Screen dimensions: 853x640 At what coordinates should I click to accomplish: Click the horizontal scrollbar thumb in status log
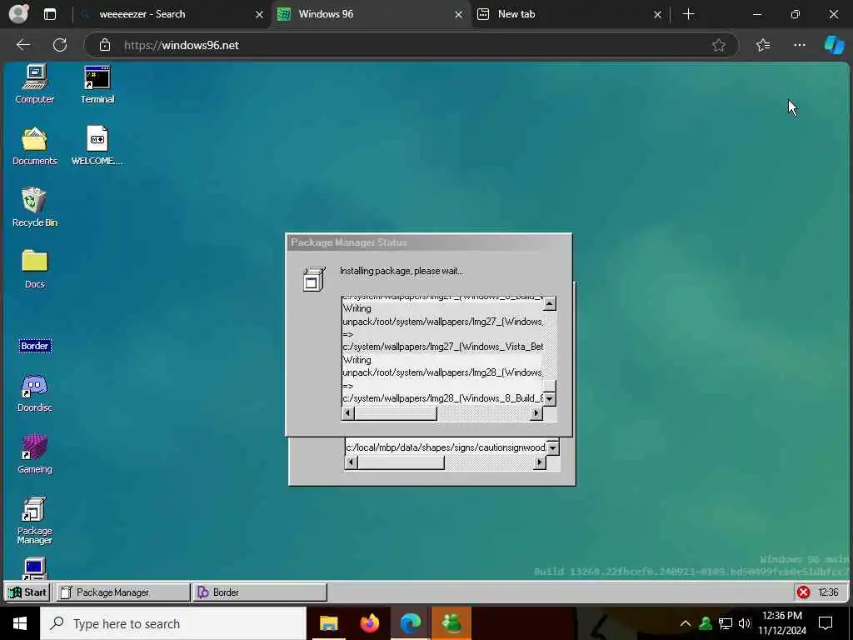(x=396, y=413)
